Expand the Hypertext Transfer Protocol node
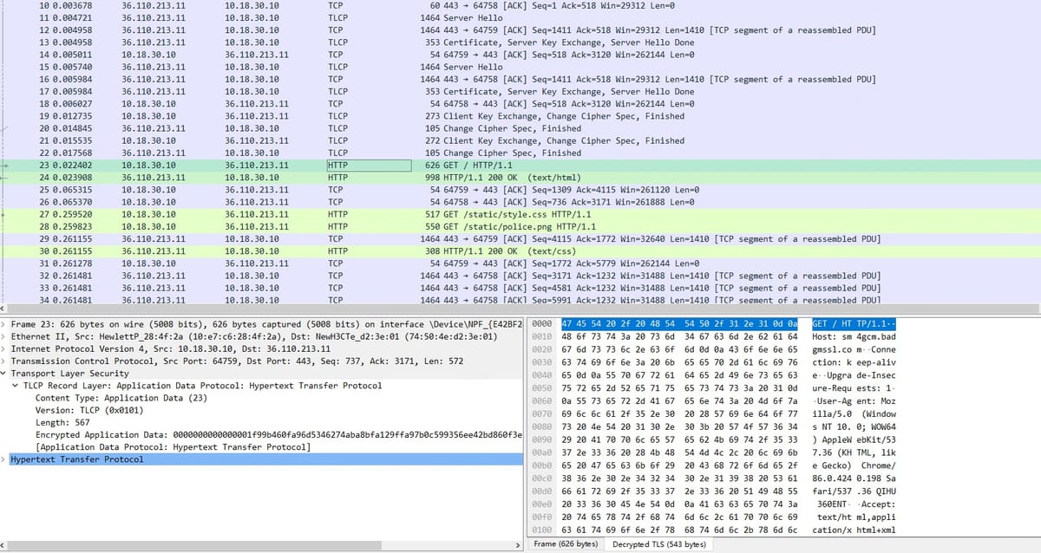Screen dimensions: 1041x553 point(4,459)
